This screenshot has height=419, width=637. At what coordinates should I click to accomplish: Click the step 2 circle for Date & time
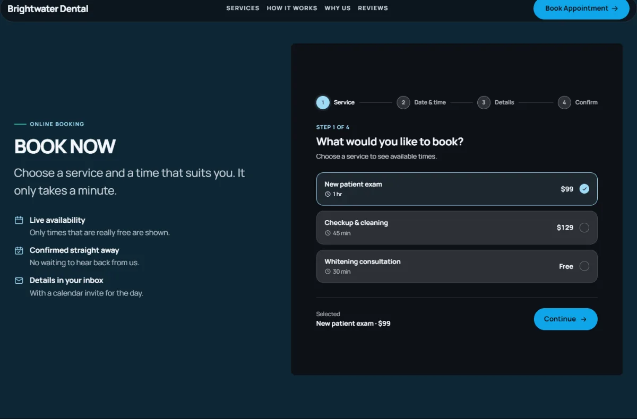(403, 102)
